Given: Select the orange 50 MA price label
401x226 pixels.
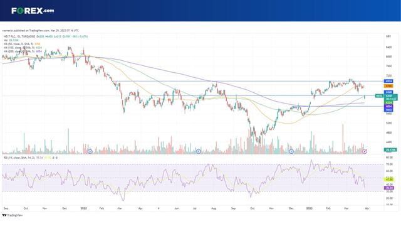Looking at the screenshot, I should click(388, 86).
